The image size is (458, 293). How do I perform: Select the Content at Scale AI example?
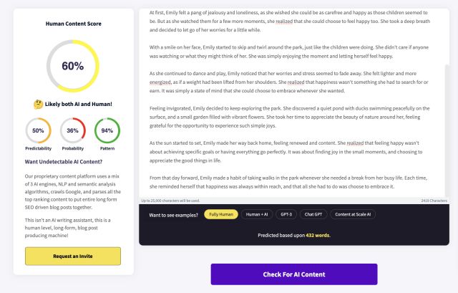point(353,214)
